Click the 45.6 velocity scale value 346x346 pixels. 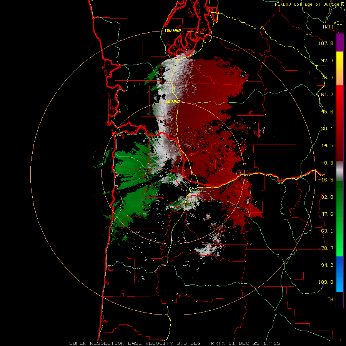coord(327,111)
